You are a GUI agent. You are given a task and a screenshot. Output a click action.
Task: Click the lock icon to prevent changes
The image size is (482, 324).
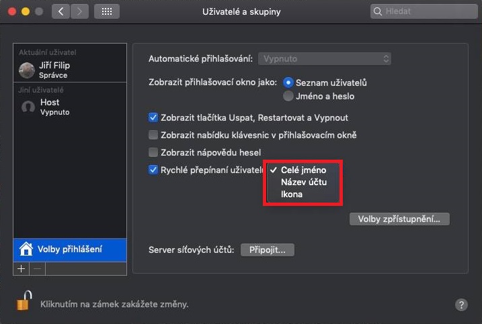[24, 303]
